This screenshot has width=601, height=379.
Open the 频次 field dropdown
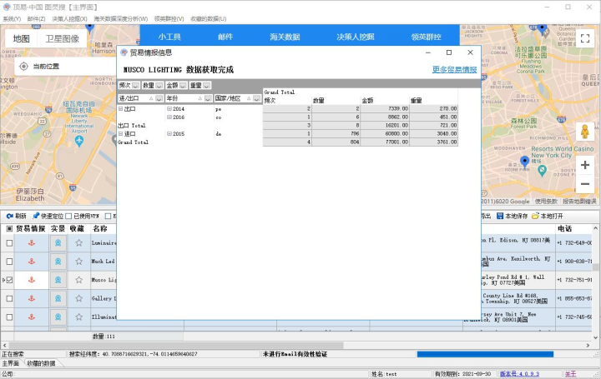click(x=135, y=86)
